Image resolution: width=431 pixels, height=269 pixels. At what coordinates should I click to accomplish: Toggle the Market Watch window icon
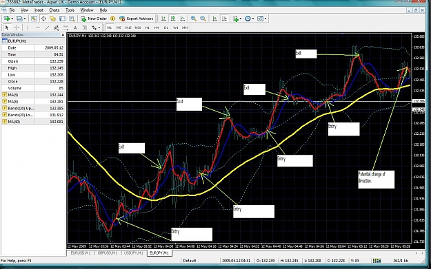click(34, 19)
